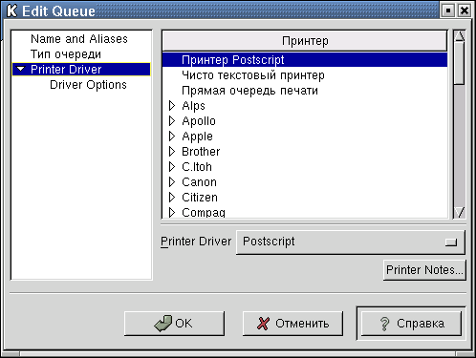Select Прямая очередь печати entry
476x358 pixels.
(249, 91)
